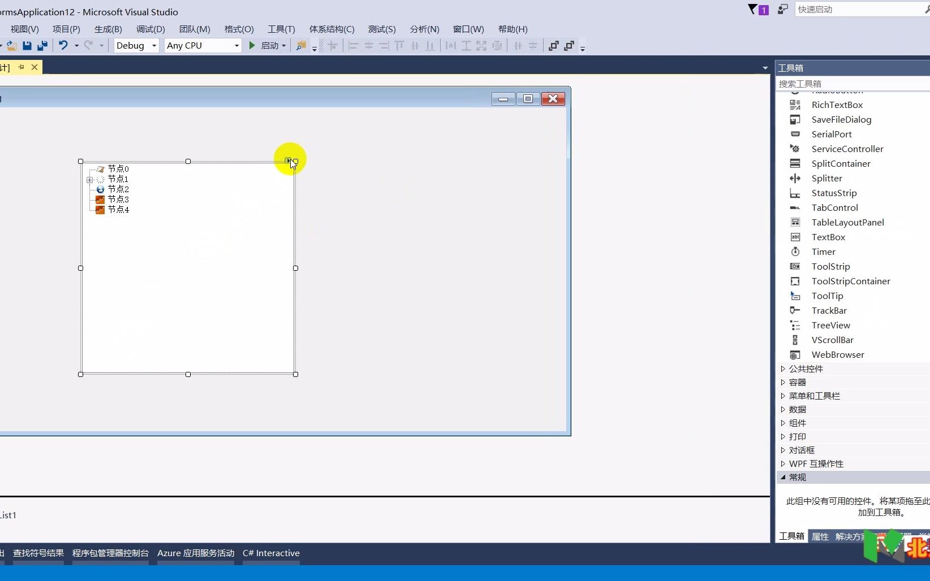Click the Open File toolbar icon
The image size is (930, 581).
point(11,46)
